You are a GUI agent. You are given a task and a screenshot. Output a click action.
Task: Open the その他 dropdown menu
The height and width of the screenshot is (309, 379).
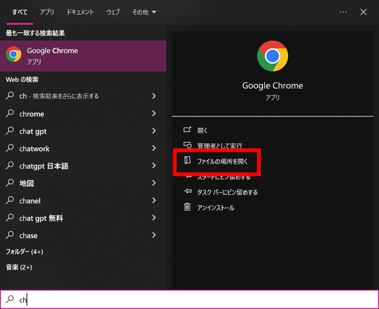click(x=144, y=12)
